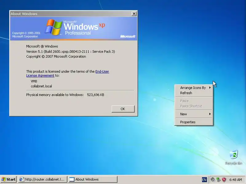The image size is (246, 184).
Task: Click the Windows XP Professional banner logo
Action: [x=75, y=27]
